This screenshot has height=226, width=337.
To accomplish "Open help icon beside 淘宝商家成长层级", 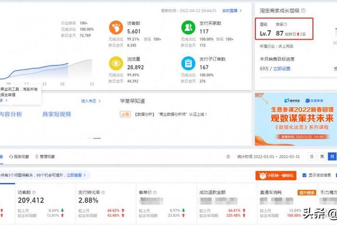I will pos(303,10).
